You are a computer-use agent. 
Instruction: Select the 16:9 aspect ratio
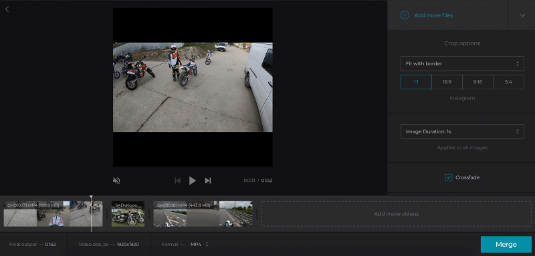pyautogui.click(x=447, y=82)
